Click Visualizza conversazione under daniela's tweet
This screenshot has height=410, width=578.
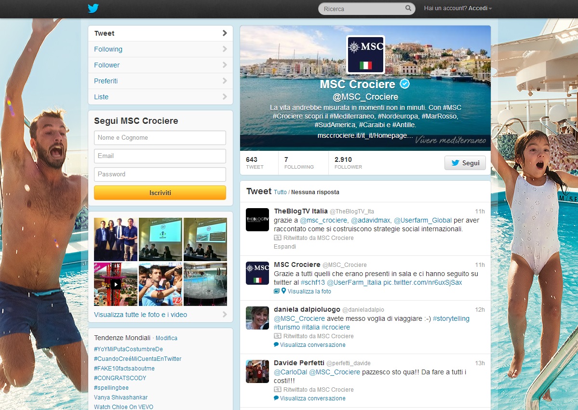[x=312, y=345]
